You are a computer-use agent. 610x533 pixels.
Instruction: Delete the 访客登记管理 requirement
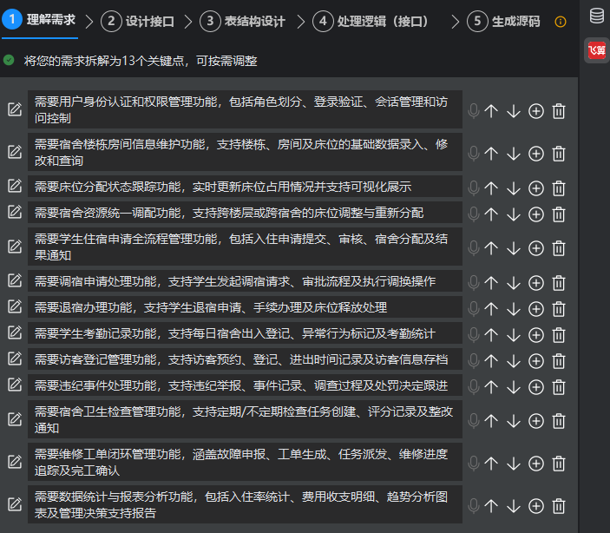point(559,361)
